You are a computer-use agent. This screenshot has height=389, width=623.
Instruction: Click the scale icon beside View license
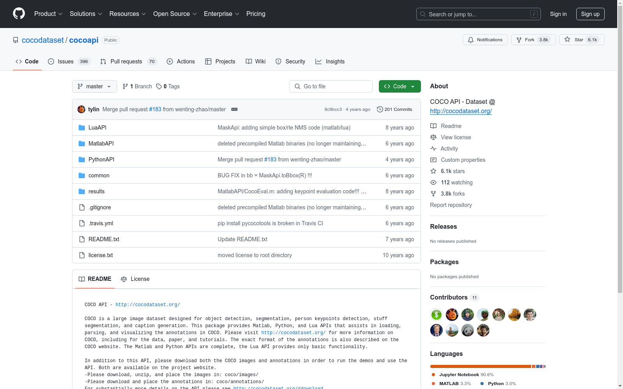pyautogui.click(x=433, y=137)
